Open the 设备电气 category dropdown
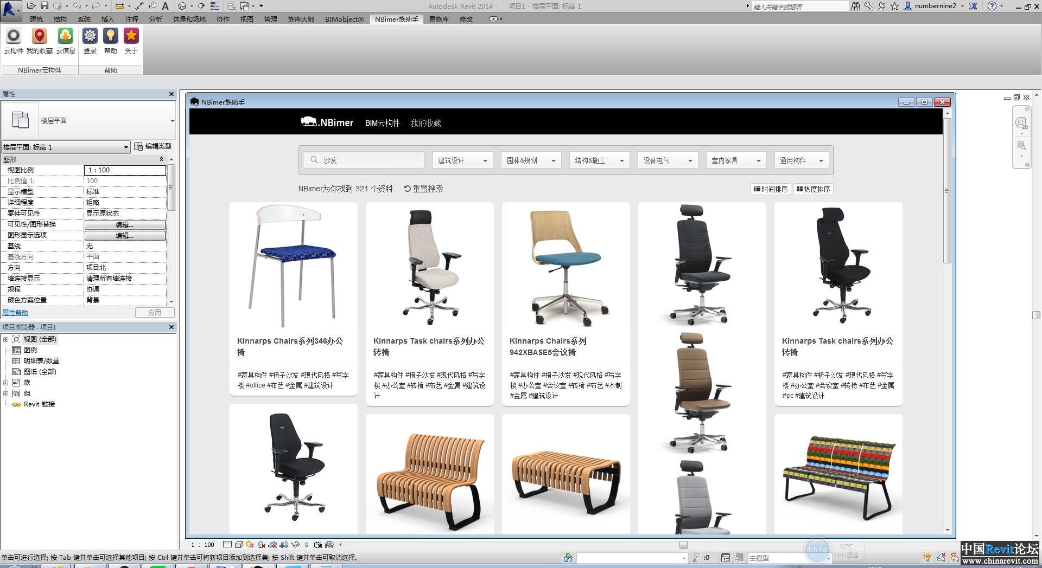The width and height of the screenshot is (1042, 568). click(x=668, y=160)
